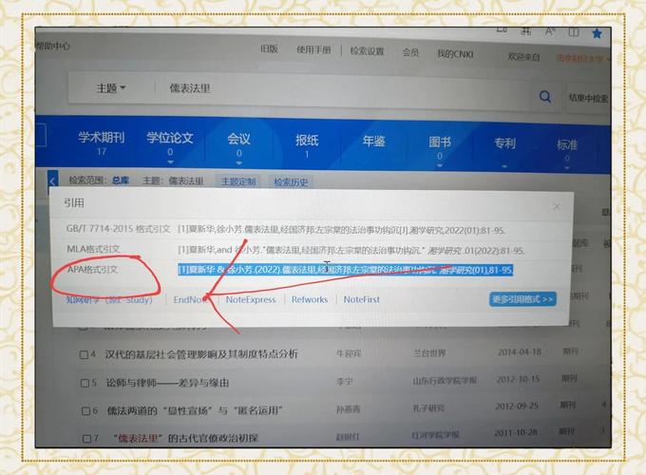The width and height of the screenshot is (646, 475).
Task: Click 更多引用格式 >> button
Action: 522,299
